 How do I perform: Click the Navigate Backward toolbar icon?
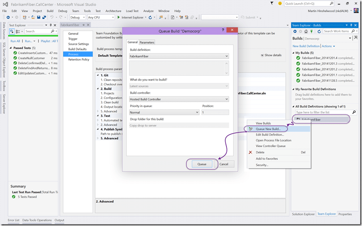click(x=8, y=17)
